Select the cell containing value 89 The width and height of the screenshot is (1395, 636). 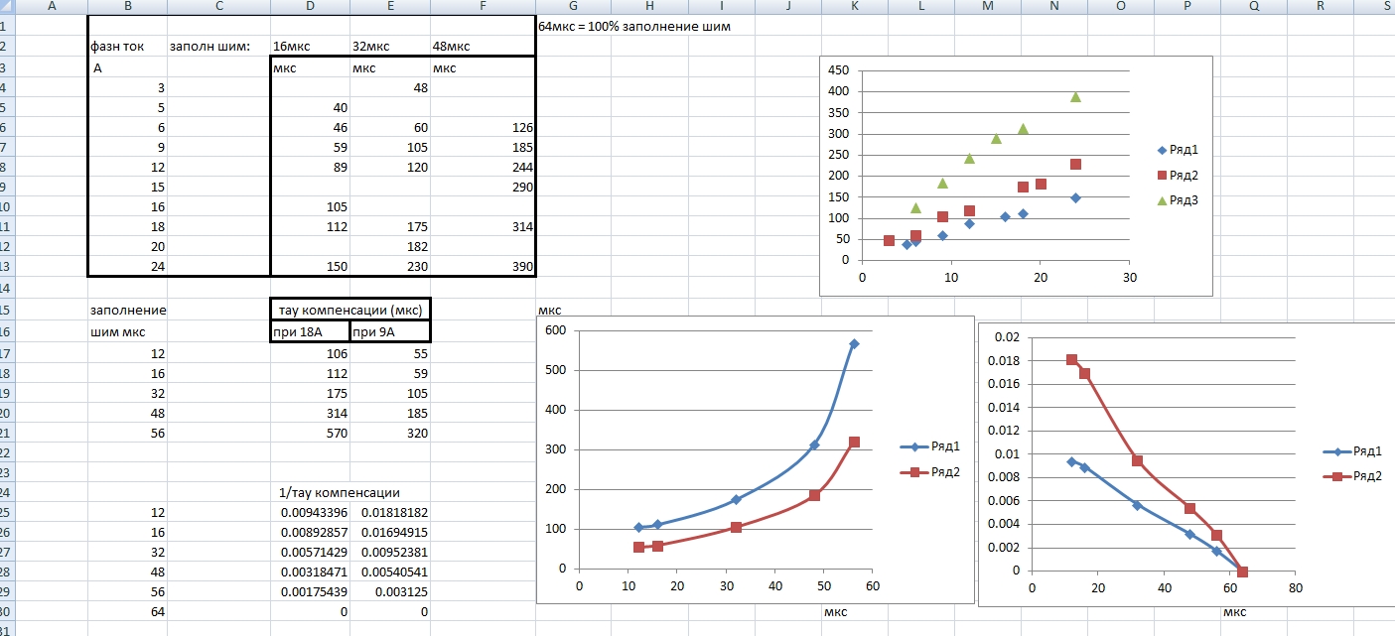click(310, 168)
